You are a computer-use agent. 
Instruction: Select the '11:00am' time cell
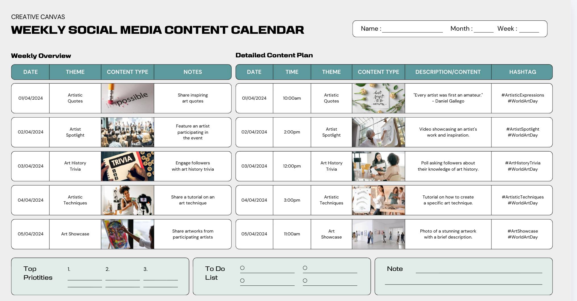tap(292, 234)
